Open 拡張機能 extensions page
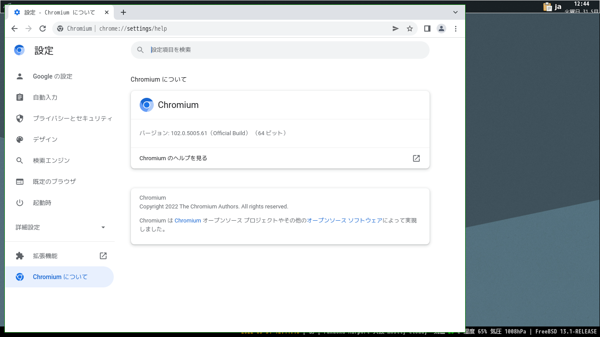Screen dimensions: 600x337 (x=59, y=256)
